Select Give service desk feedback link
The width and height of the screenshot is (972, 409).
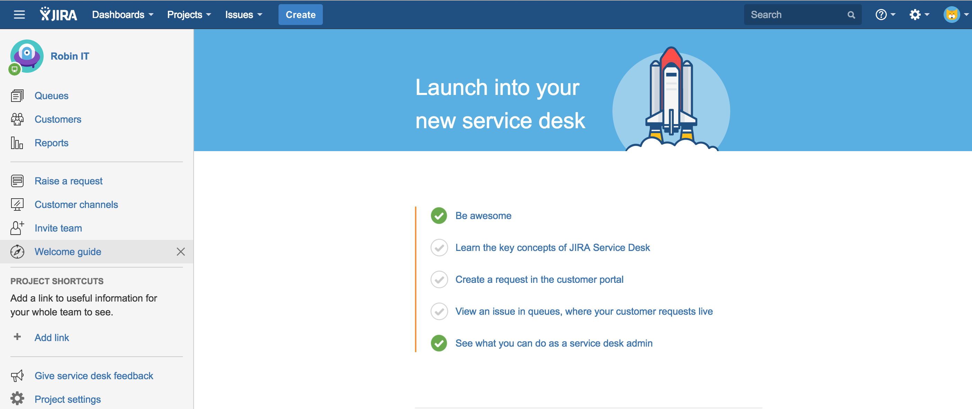[95, 375]
